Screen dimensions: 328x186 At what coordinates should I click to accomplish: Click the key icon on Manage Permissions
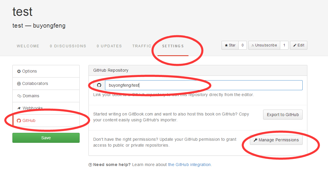coord(255,140)
